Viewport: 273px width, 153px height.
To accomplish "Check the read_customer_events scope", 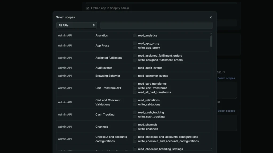I will pos(135,76).
